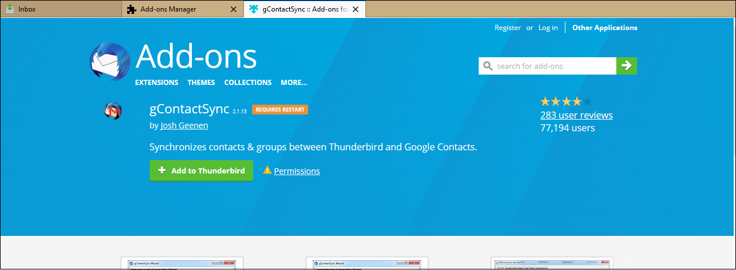
Task: Open the Extensions section
Action: click(157, 83)
